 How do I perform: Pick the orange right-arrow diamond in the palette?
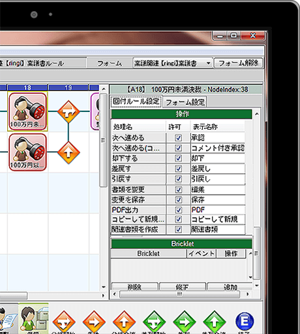pos(94,322)
